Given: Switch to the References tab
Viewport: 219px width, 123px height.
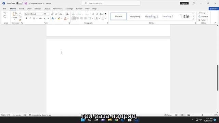Looking at the screenshot, I should 57,9.
